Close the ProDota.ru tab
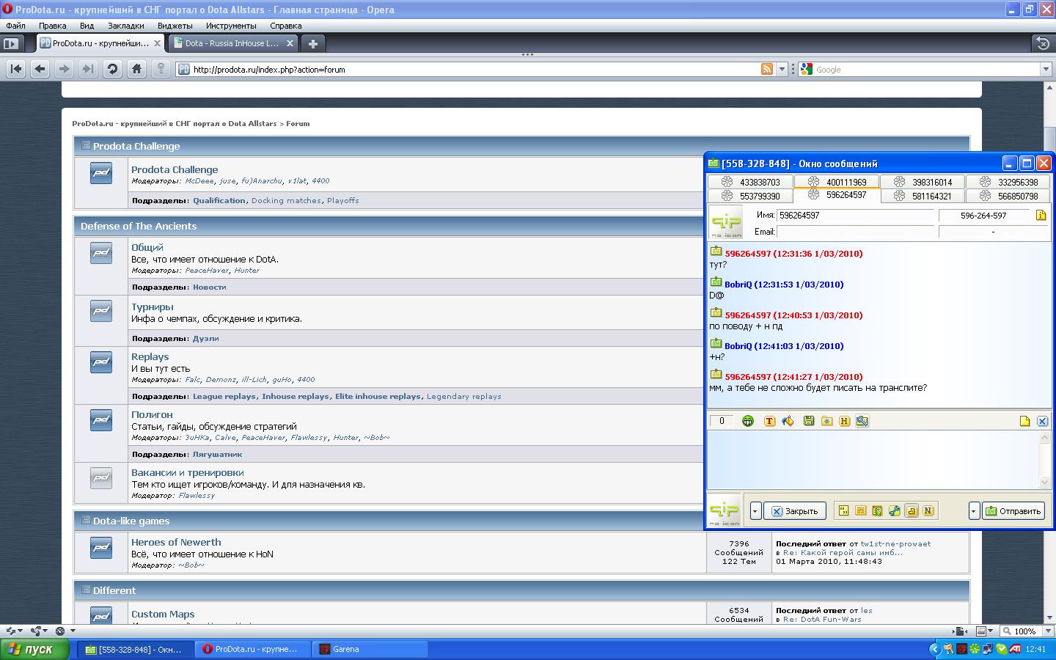The height and width of the screenshot is (660, 1056). pos(155,43)
